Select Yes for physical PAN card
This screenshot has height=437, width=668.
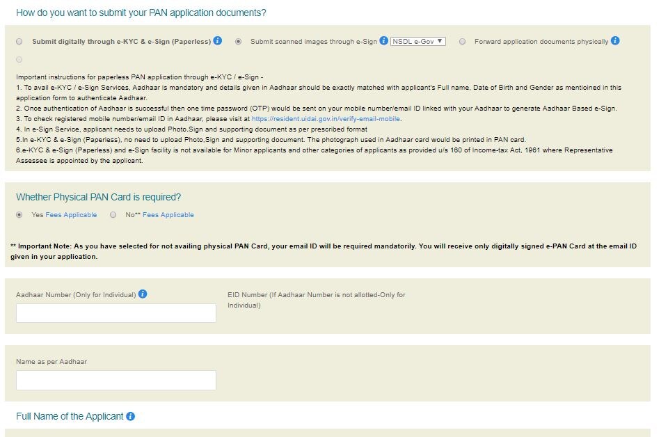(x=19, y=214)
